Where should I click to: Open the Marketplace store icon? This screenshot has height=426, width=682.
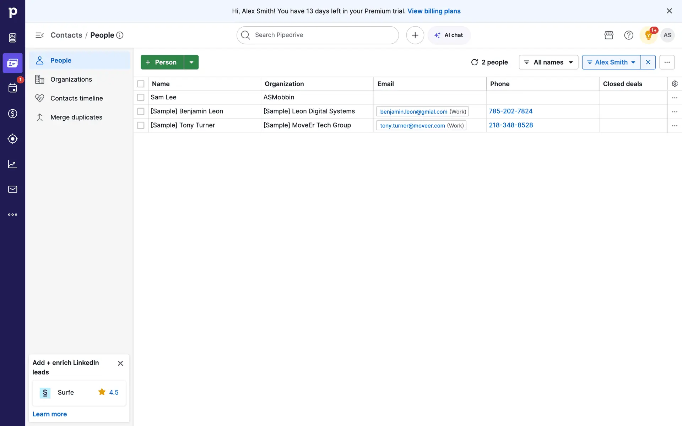[609, 35]
